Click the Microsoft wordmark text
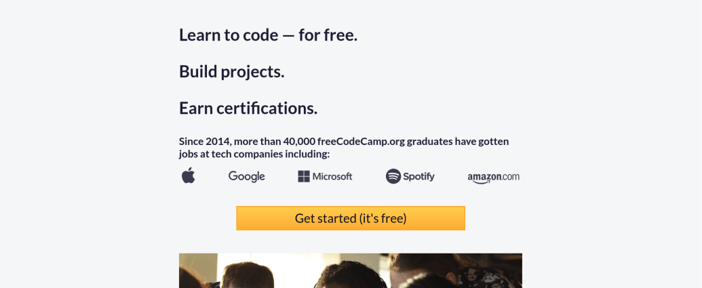This screenshot has width=702, height=288. pyautogui.click(x=332, y=176)
